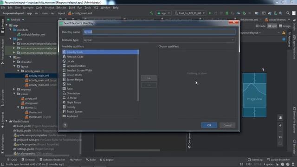Viewport: 297px width, 167px height.
Task: Select AndroidManifest.xml in project tree
Action: [x=31, y=34]
